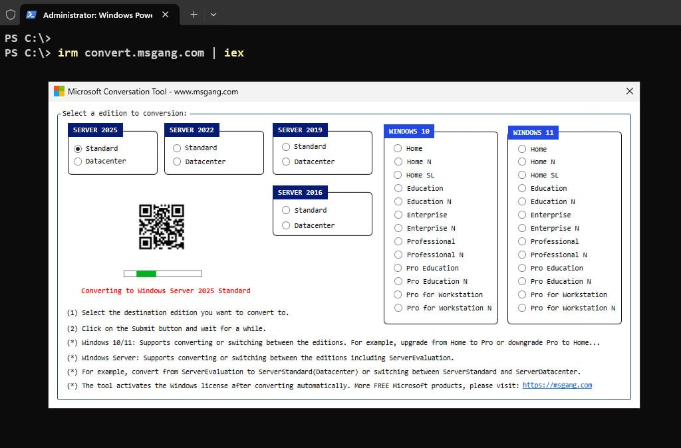The height and width of the screenshot is (448, 681).
Task: Choose Windows 10 Enterprise N edition
Action: (x=398, y=228)
